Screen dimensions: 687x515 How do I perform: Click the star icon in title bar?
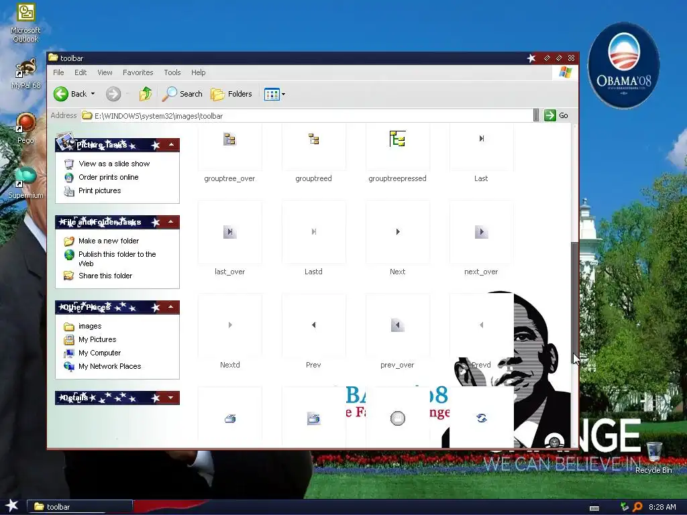(x=531, y=58)
